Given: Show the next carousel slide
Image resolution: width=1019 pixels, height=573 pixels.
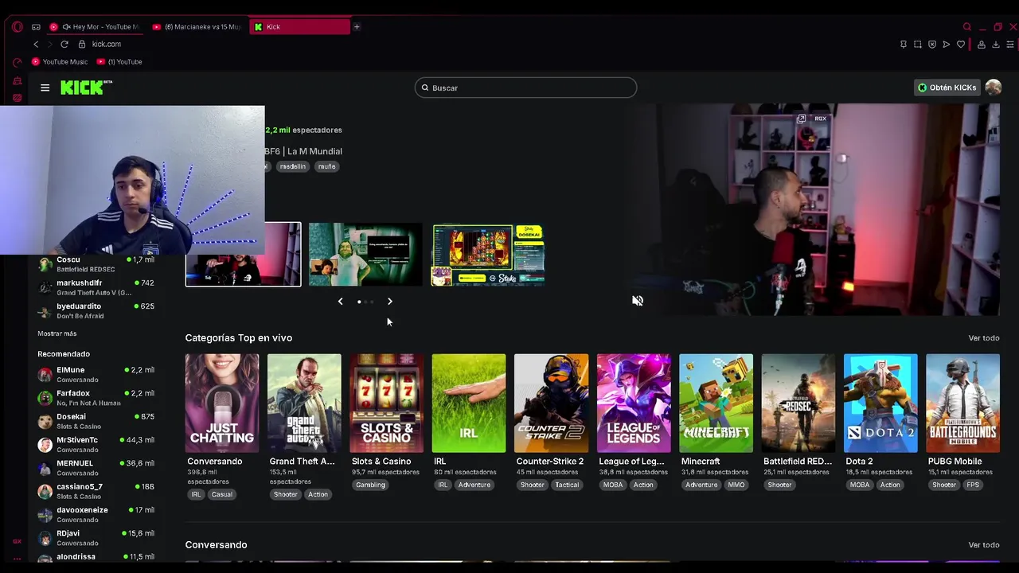Looking at the screenshot, I should [x=390, y=302].
